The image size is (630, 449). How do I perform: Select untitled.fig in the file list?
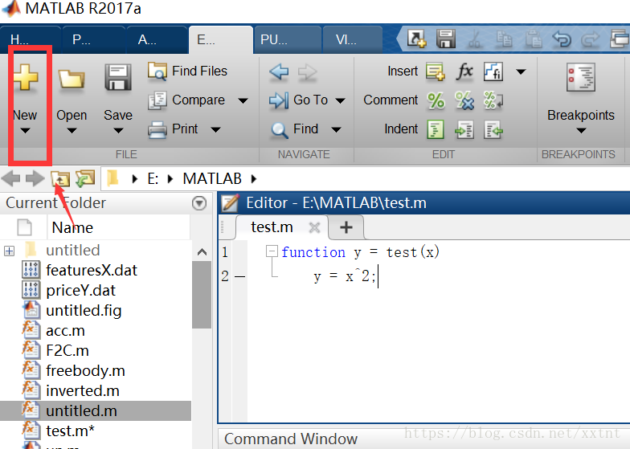tap(84, 310)
